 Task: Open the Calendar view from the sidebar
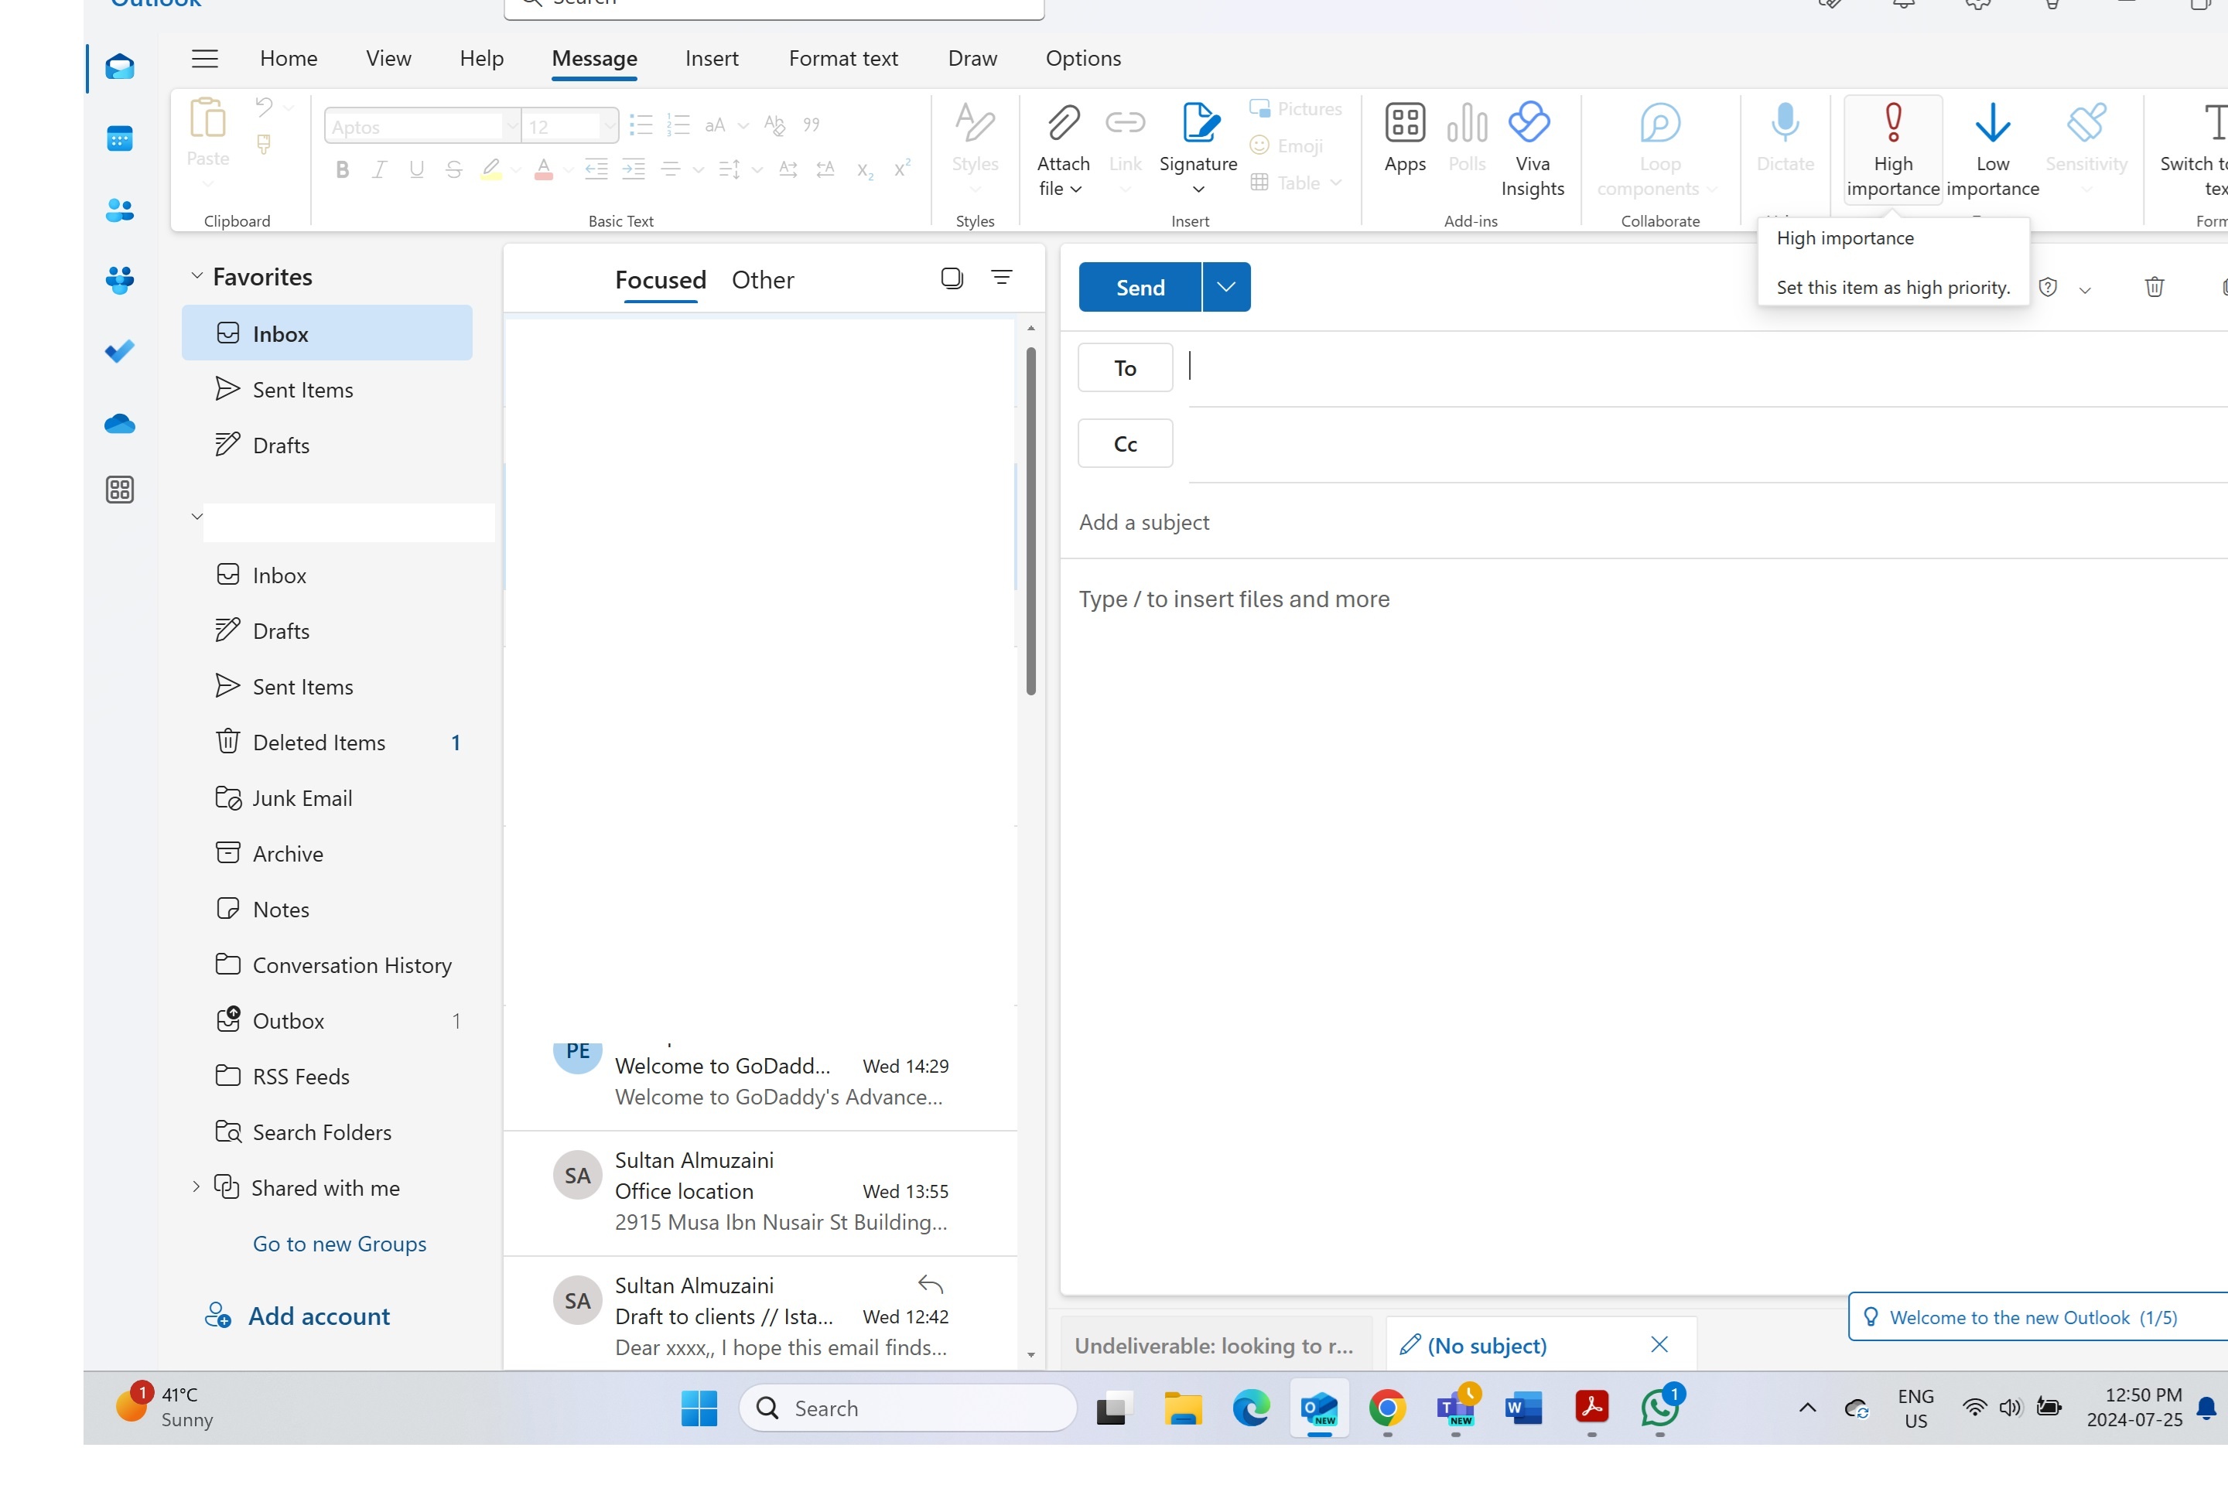121,138
